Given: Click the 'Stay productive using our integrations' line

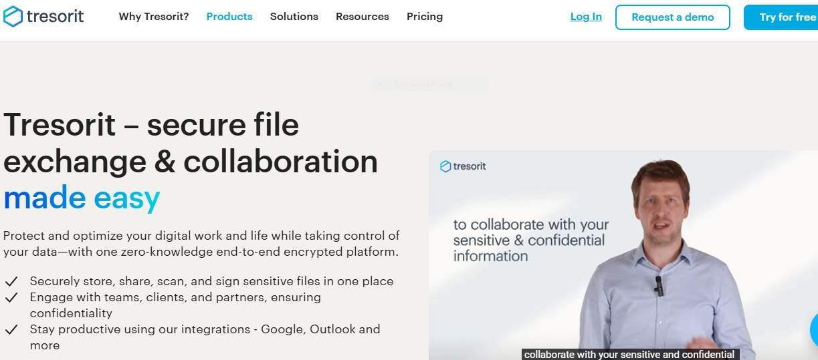Looking at the screenshot, I should pyautogui.click(x=205, y=337).
